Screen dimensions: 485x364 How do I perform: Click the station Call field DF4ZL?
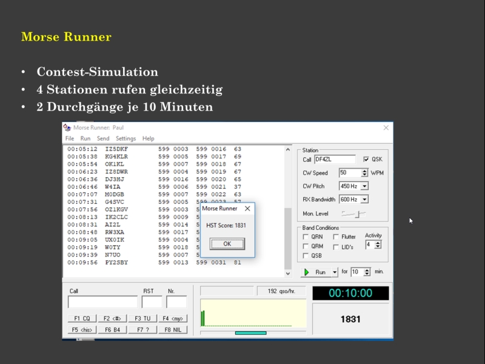(335, 160)
